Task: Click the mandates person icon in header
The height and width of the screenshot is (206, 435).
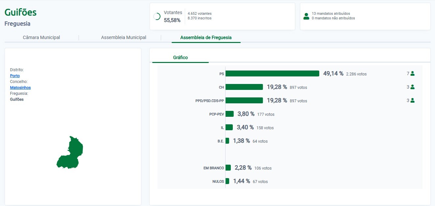Action: [306, 16]
